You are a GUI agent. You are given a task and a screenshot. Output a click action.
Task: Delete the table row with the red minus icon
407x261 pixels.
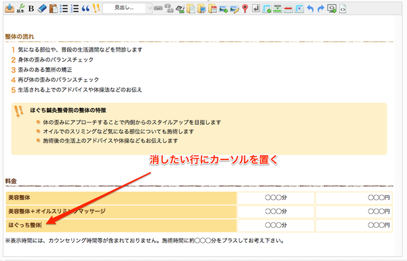click(x=288, y=9)
